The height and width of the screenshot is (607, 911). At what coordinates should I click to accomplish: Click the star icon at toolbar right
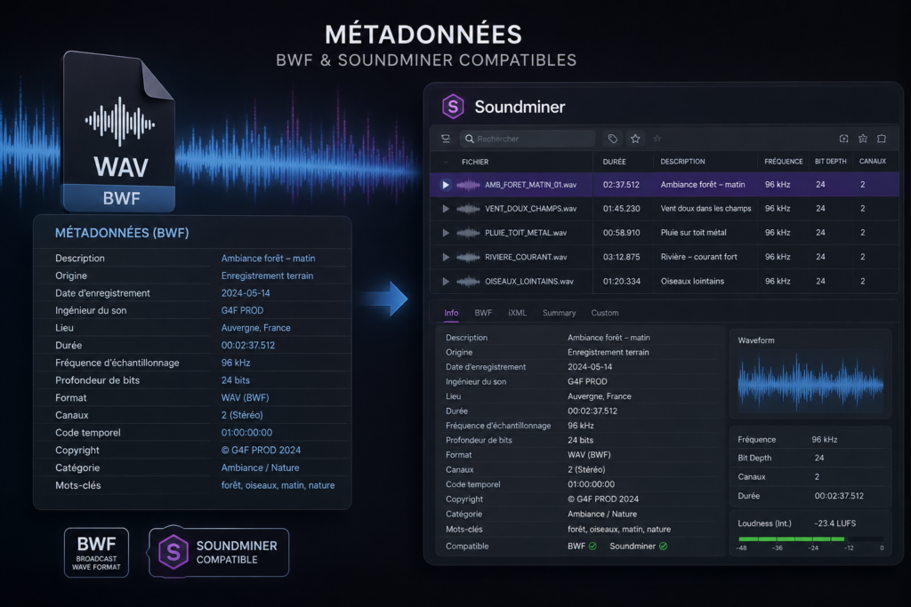[x=863, y=138]
